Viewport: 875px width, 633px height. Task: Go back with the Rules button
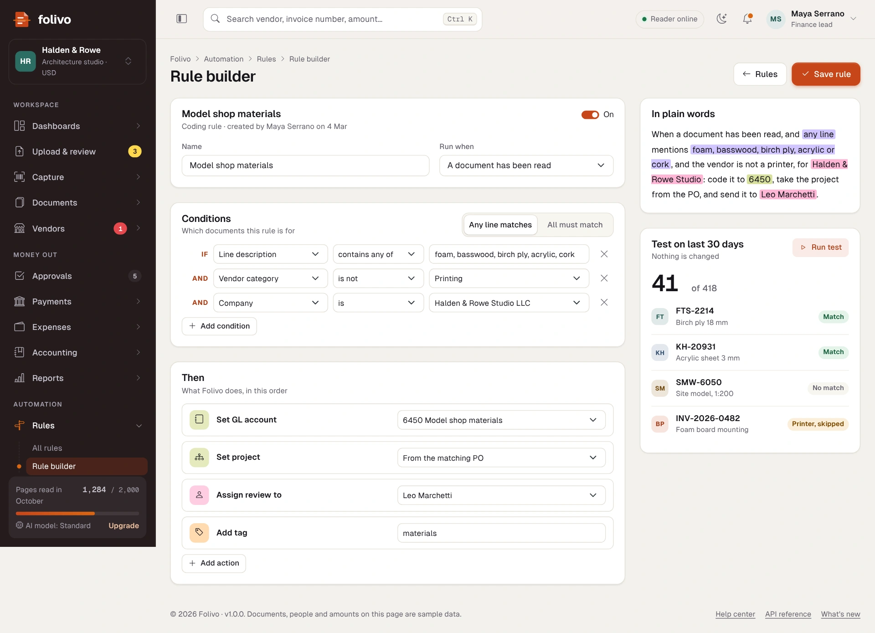(760, 74)
